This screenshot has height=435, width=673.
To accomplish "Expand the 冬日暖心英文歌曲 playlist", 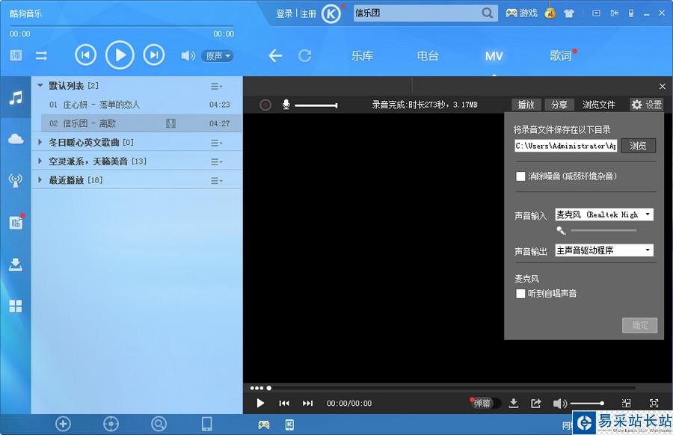I will (x=40, y=142).
